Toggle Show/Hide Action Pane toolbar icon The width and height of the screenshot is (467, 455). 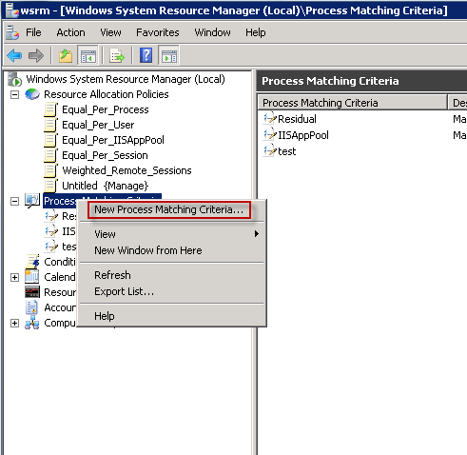pos(169,56)
